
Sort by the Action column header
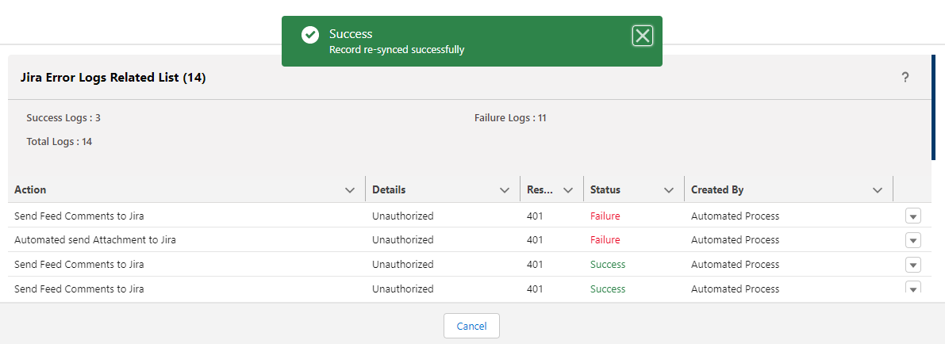click(30, 189)
